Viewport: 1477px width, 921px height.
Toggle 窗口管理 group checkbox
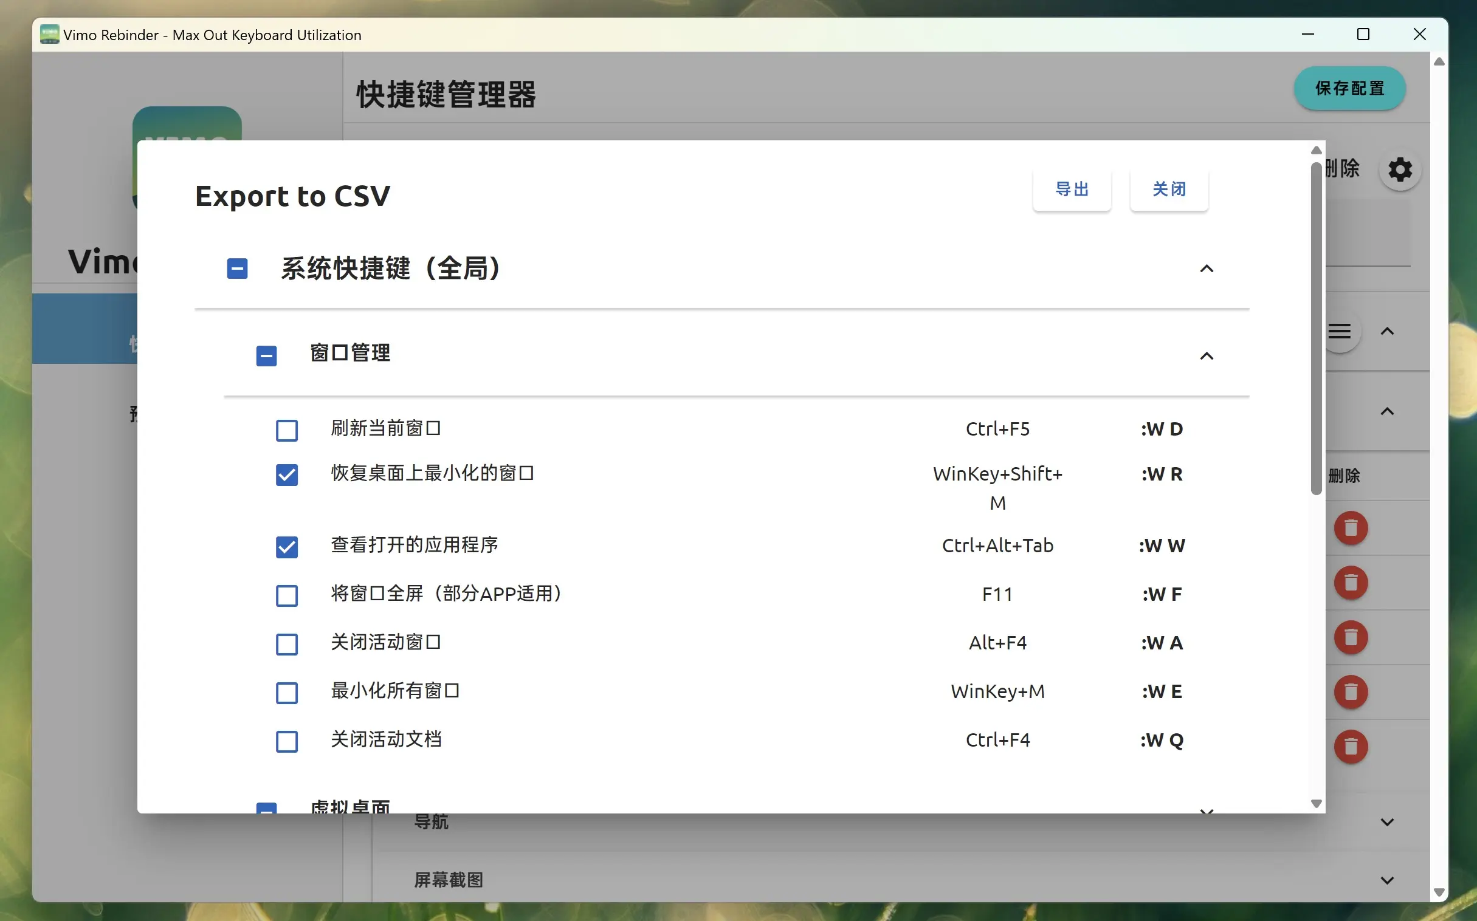click(266, 356)
